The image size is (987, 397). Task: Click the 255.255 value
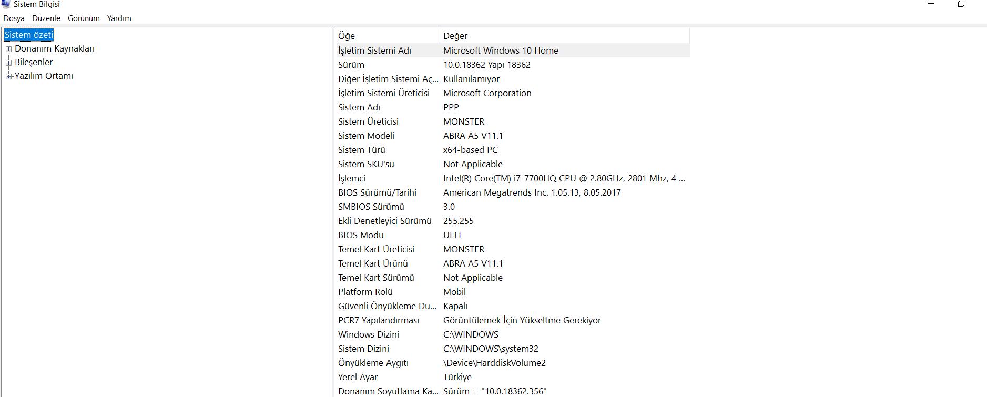pos(459,221)
